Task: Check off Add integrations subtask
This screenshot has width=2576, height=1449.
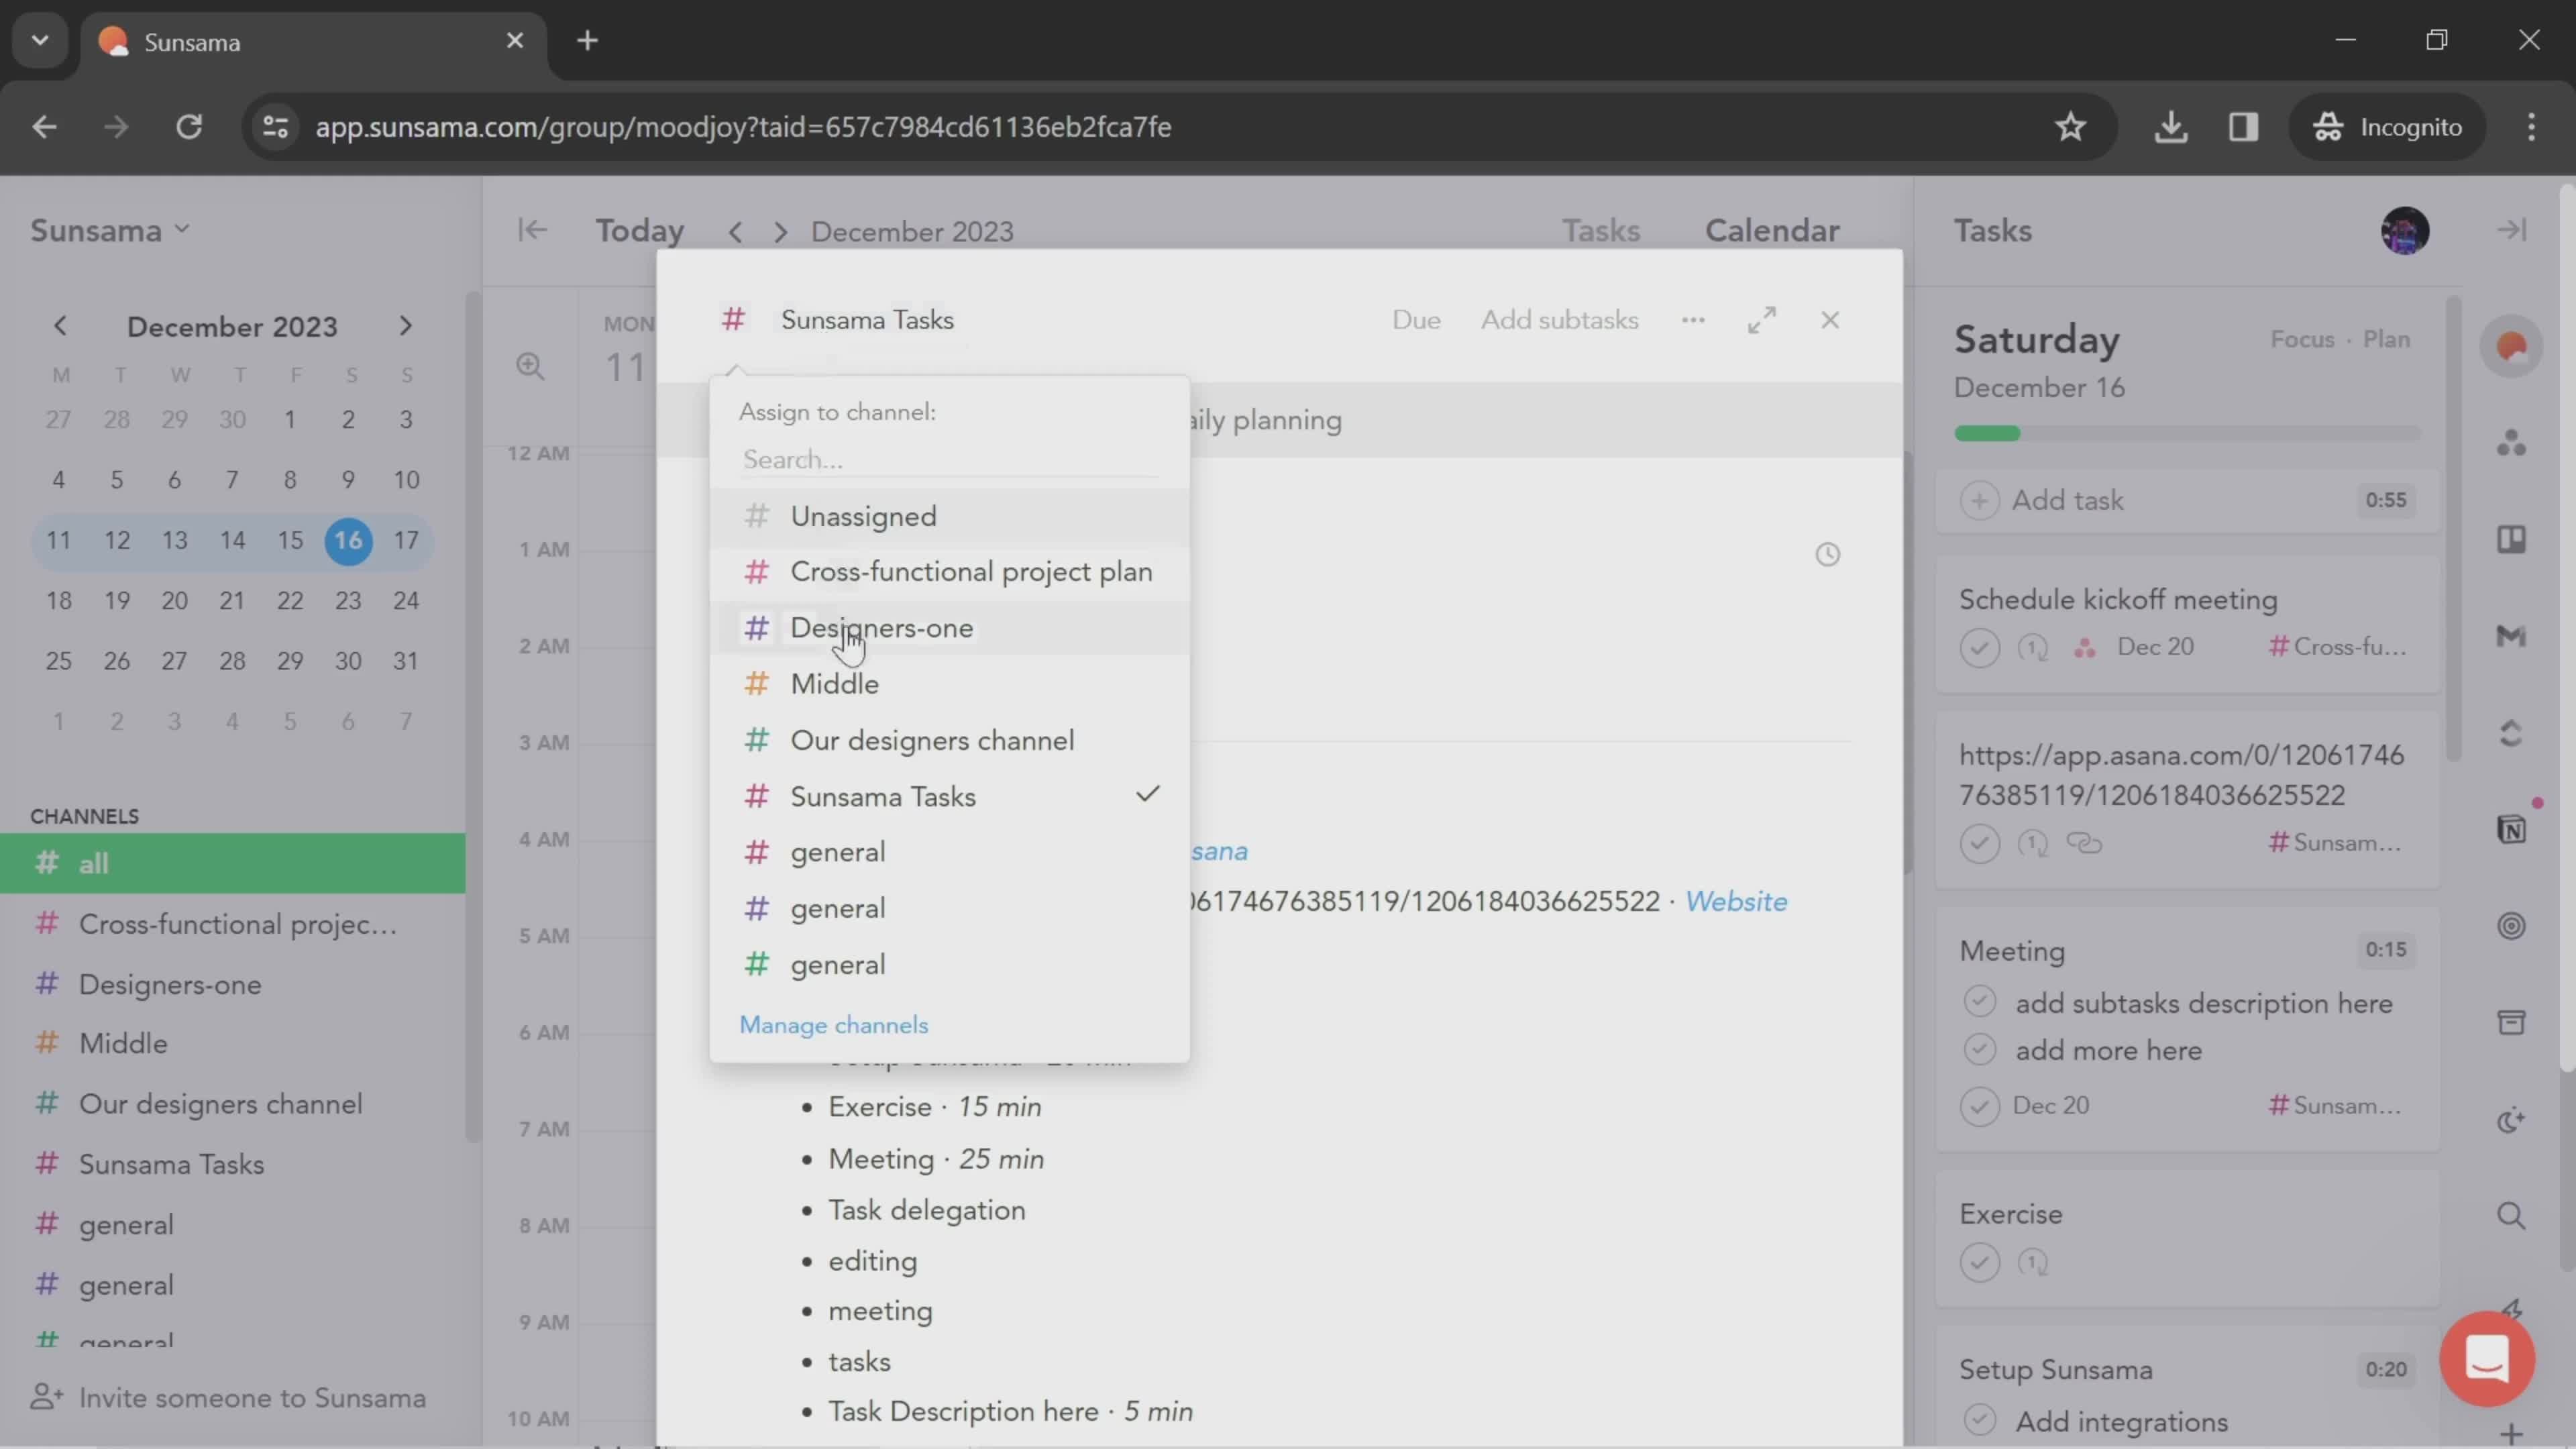Action: coord(1979,1420)
